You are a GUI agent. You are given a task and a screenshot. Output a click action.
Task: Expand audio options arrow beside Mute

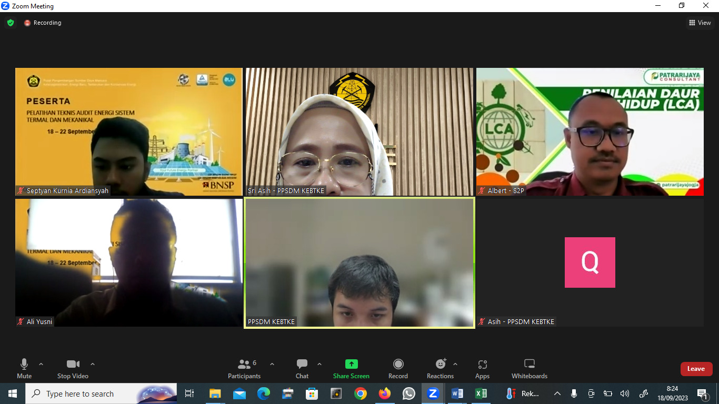pos(41,364)
